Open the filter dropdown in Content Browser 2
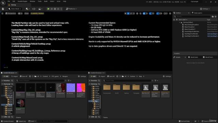218x123 pixels. (x=69, y=81)
